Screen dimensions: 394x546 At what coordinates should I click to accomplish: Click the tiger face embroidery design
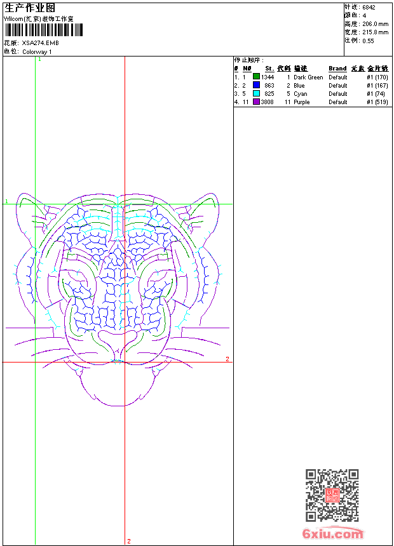point(118,300)
